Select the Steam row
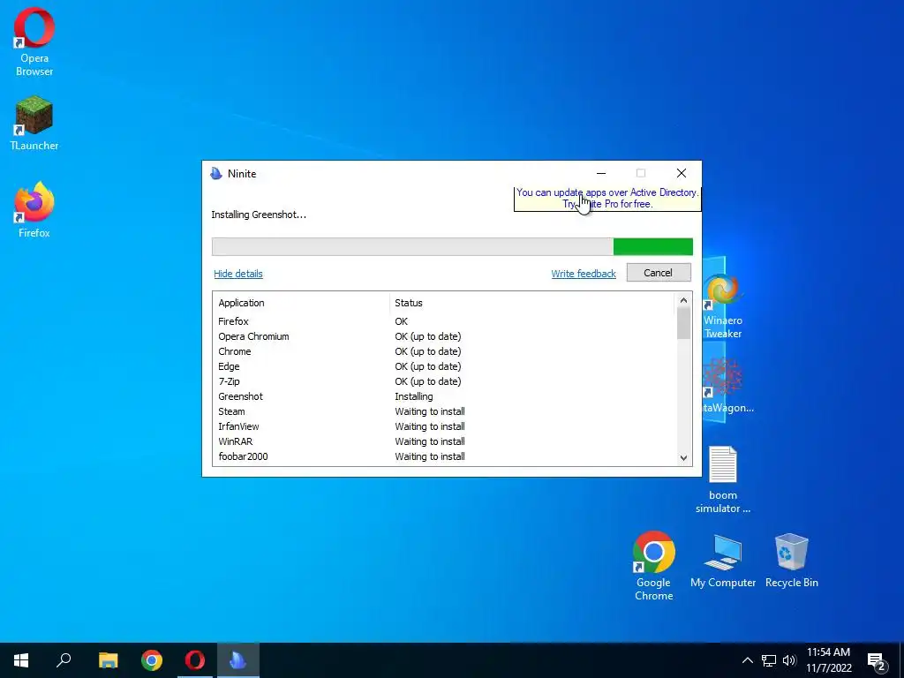Screen dimensions: 904x678 (x=444, y=411)
